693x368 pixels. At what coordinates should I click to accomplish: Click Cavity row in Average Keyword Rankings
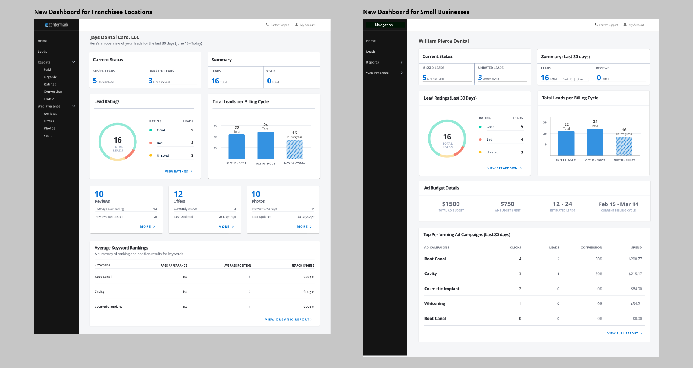pos(204,291)
